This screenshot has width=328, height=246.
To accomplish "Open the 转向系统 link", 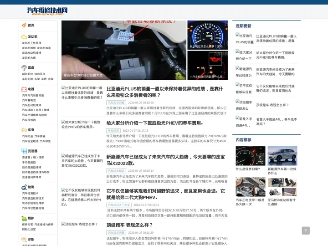I will point(40,74).
